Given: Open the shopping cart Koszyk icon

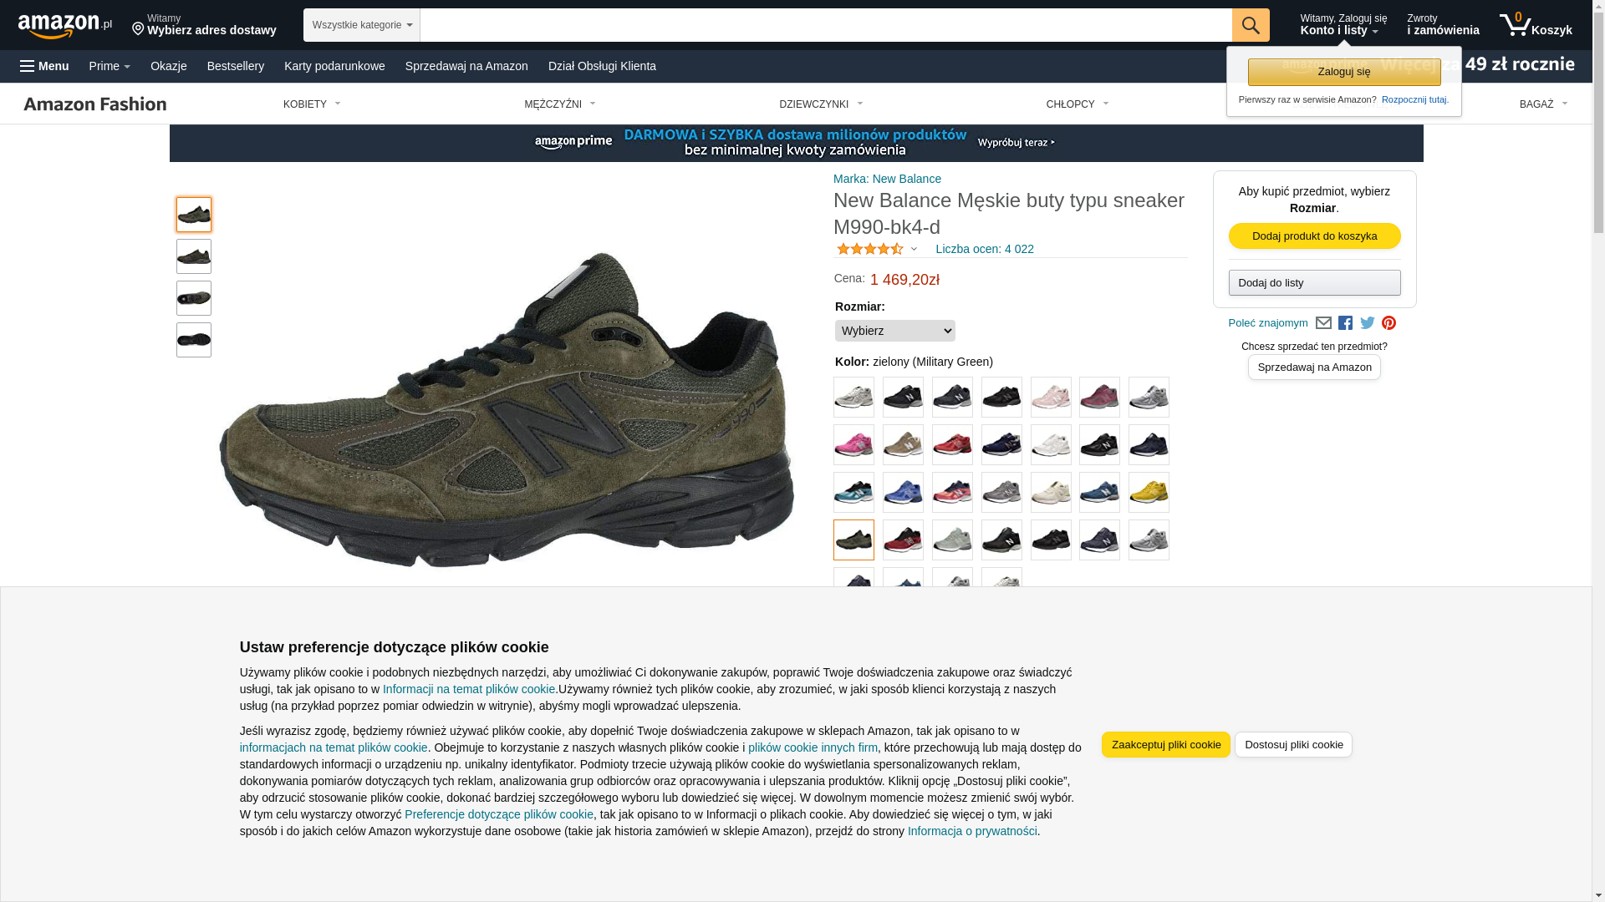Looking at the screenshot, I should coord(1536,25).
